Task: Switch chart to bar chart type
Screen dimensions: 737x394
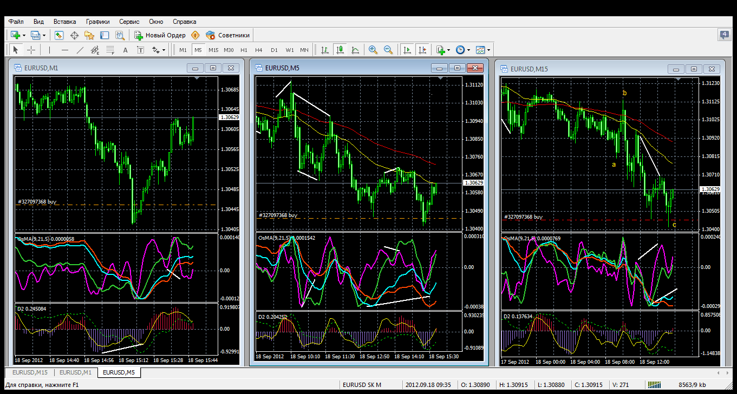Action: click(325, 50)
